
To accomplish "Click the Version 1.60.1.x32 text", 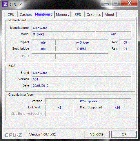I will click(43, 134).
